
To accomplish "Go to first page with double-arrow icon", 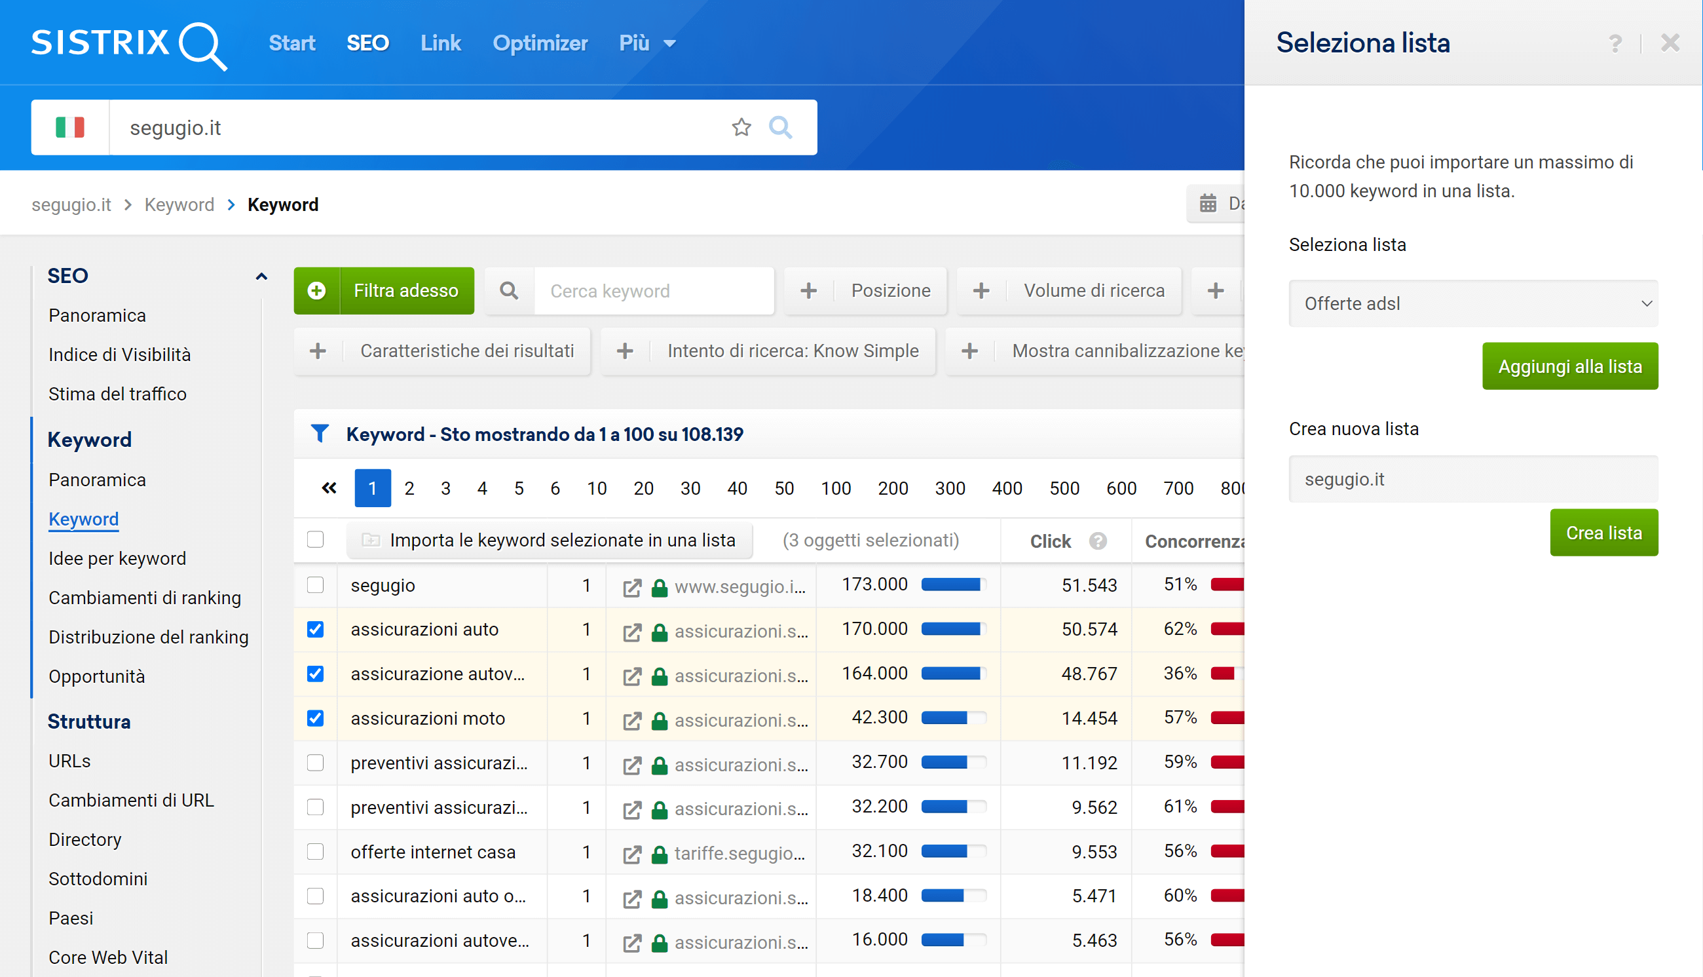I will click(x=329, y=488).
